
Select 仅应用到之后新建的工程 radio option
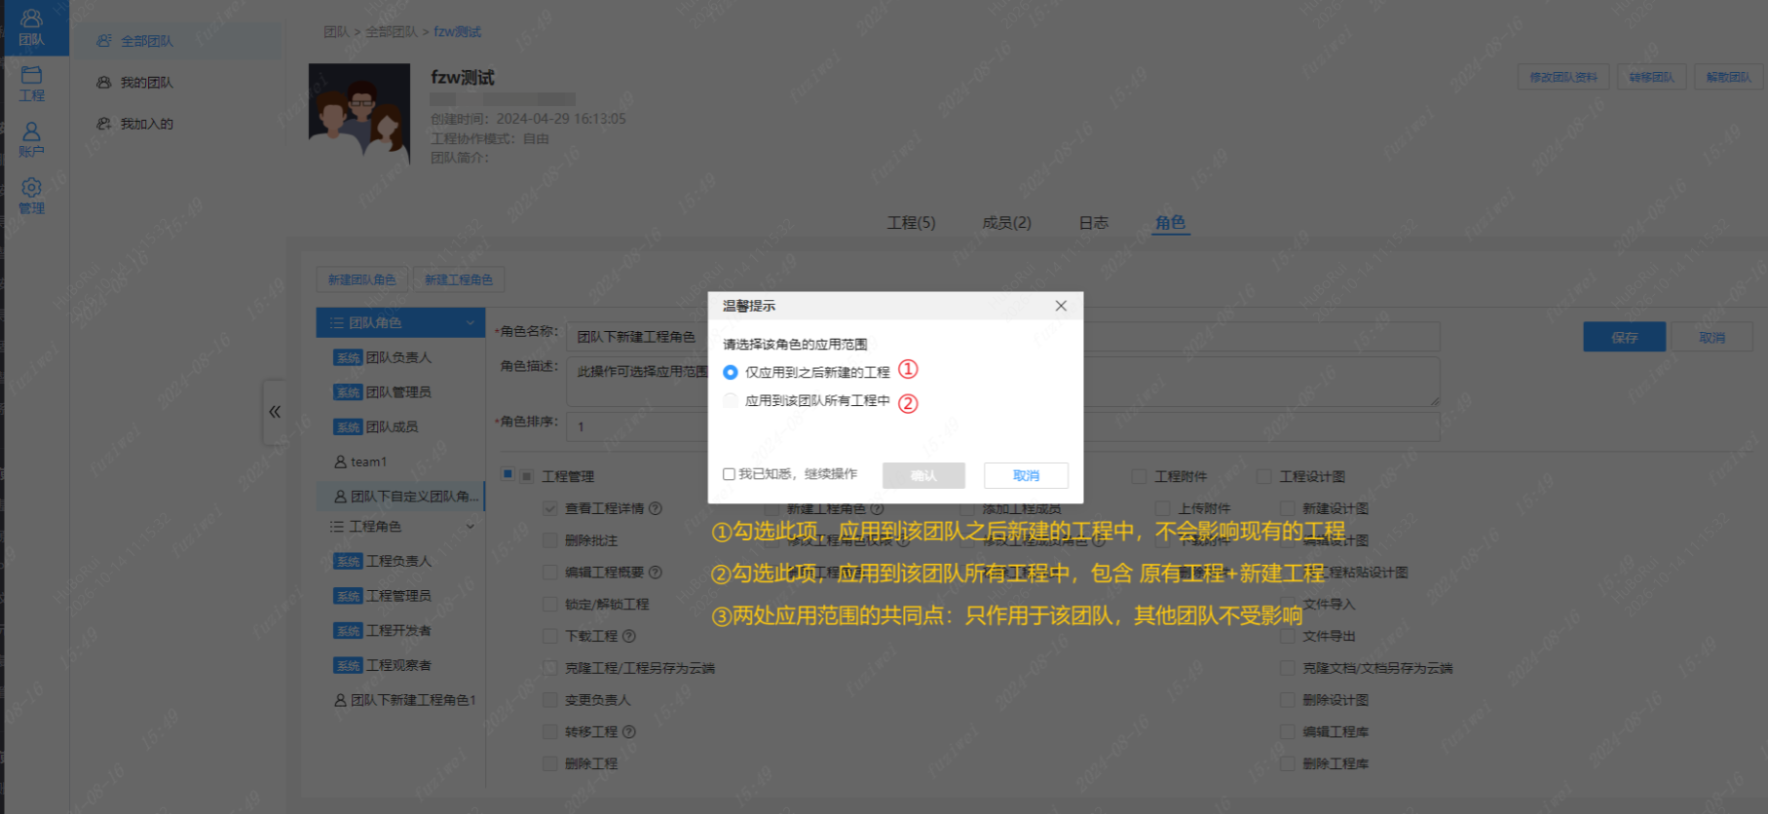[731, 372]
